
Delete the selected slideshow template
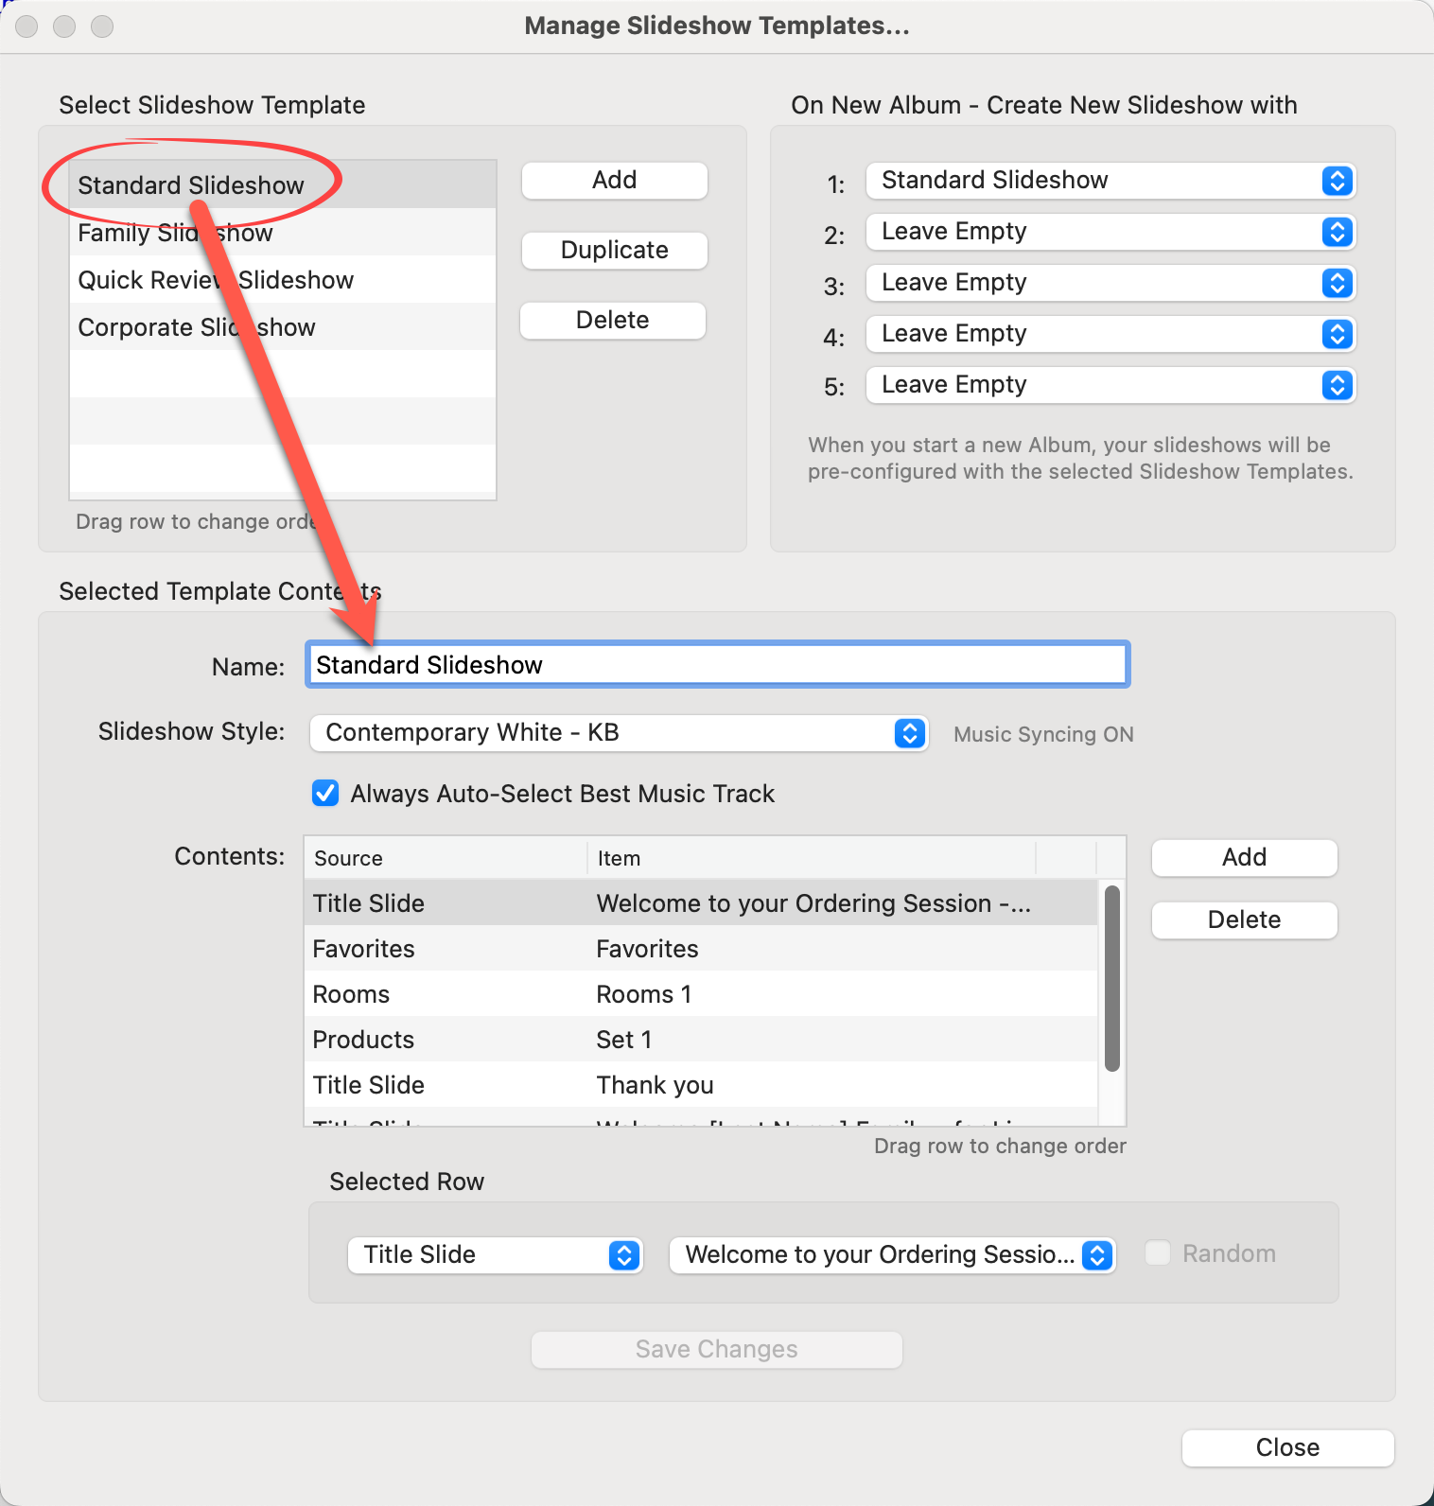tap(612, 321)
